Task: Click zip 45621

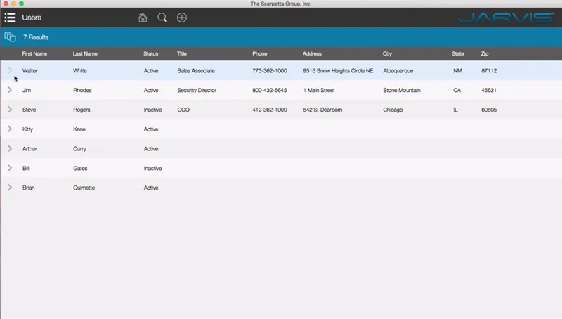Action: (489, 90)
